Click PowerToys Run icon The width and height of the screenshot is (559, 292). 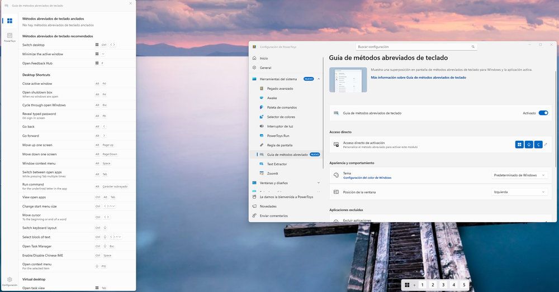tap(261, 135)
